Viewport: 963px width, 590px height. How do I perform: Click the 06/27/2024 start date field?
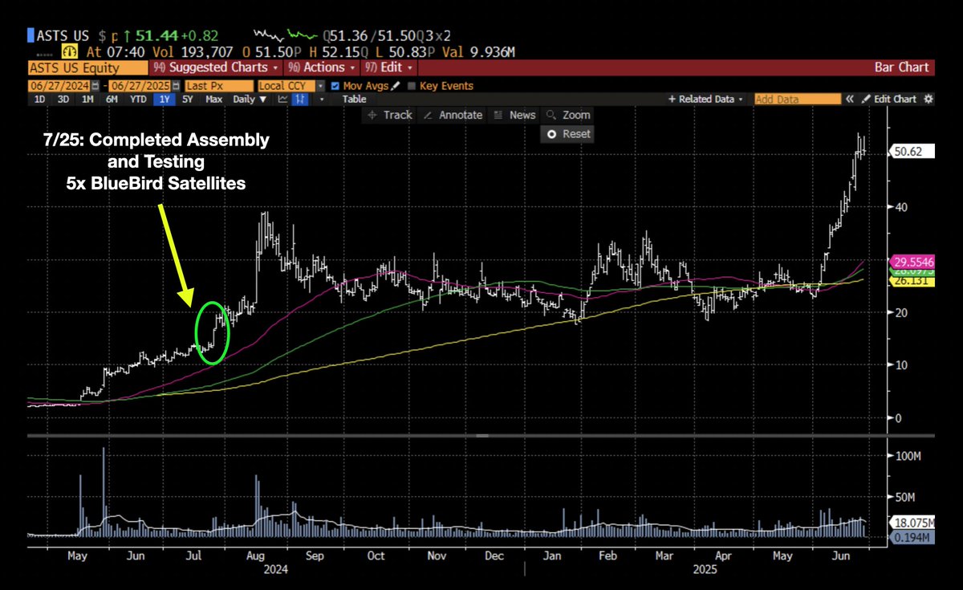(59, 86)
